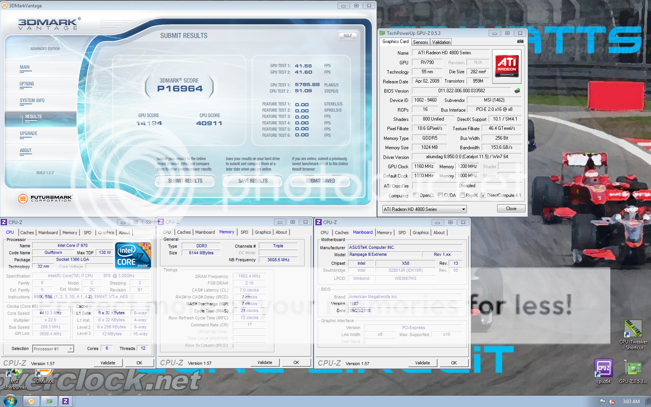Click Validate in the right CPU-Z window

pos(422,363)
